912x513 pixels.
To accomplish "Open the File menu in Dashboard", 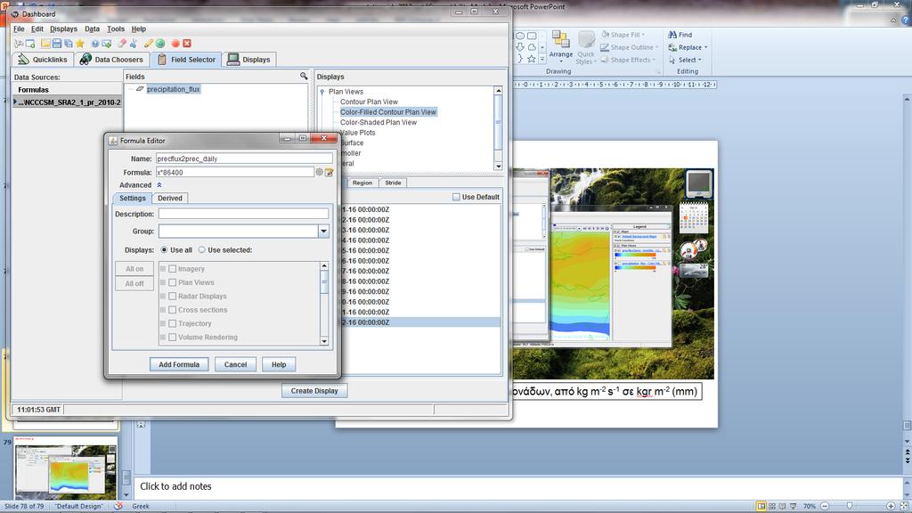I will [x=19, y=29].
